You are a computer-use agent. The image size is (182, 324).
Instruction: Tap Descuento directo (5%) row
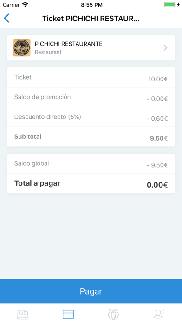[x=91, y=117]
